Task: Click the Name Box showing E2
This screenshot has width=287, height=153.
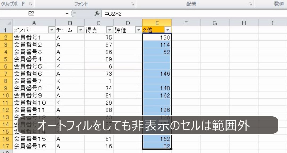Action: 32,14
